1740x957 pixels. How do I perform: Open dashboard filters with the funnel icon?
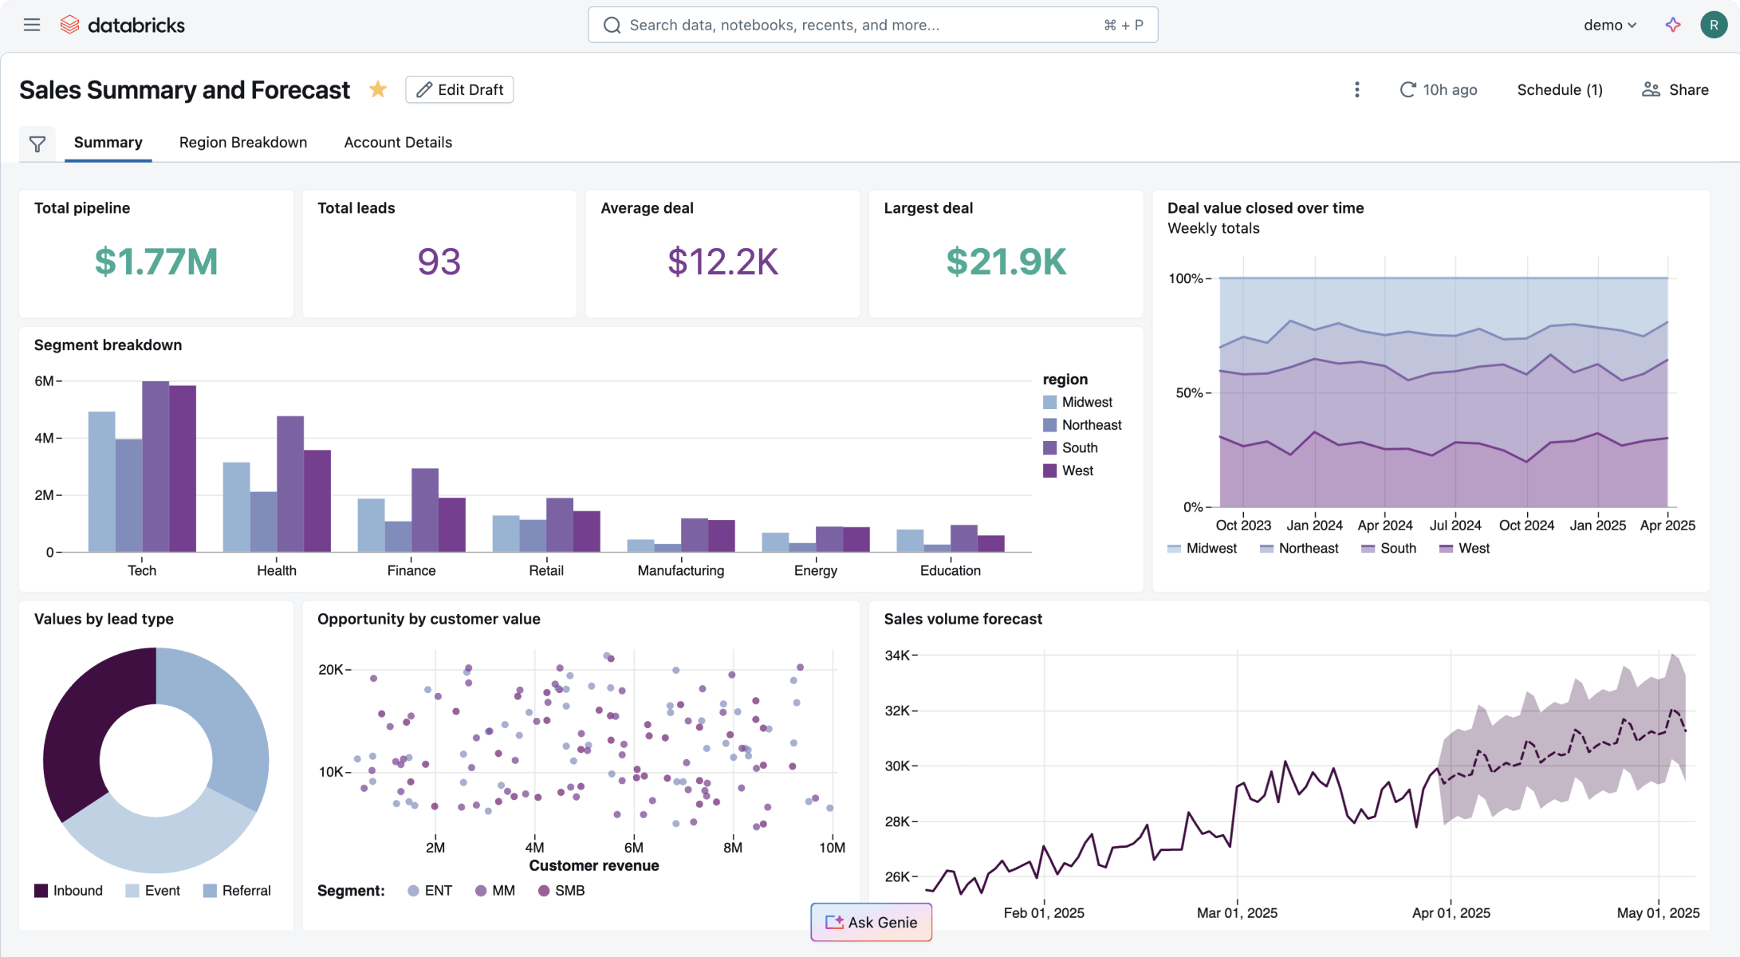(37, 144)
